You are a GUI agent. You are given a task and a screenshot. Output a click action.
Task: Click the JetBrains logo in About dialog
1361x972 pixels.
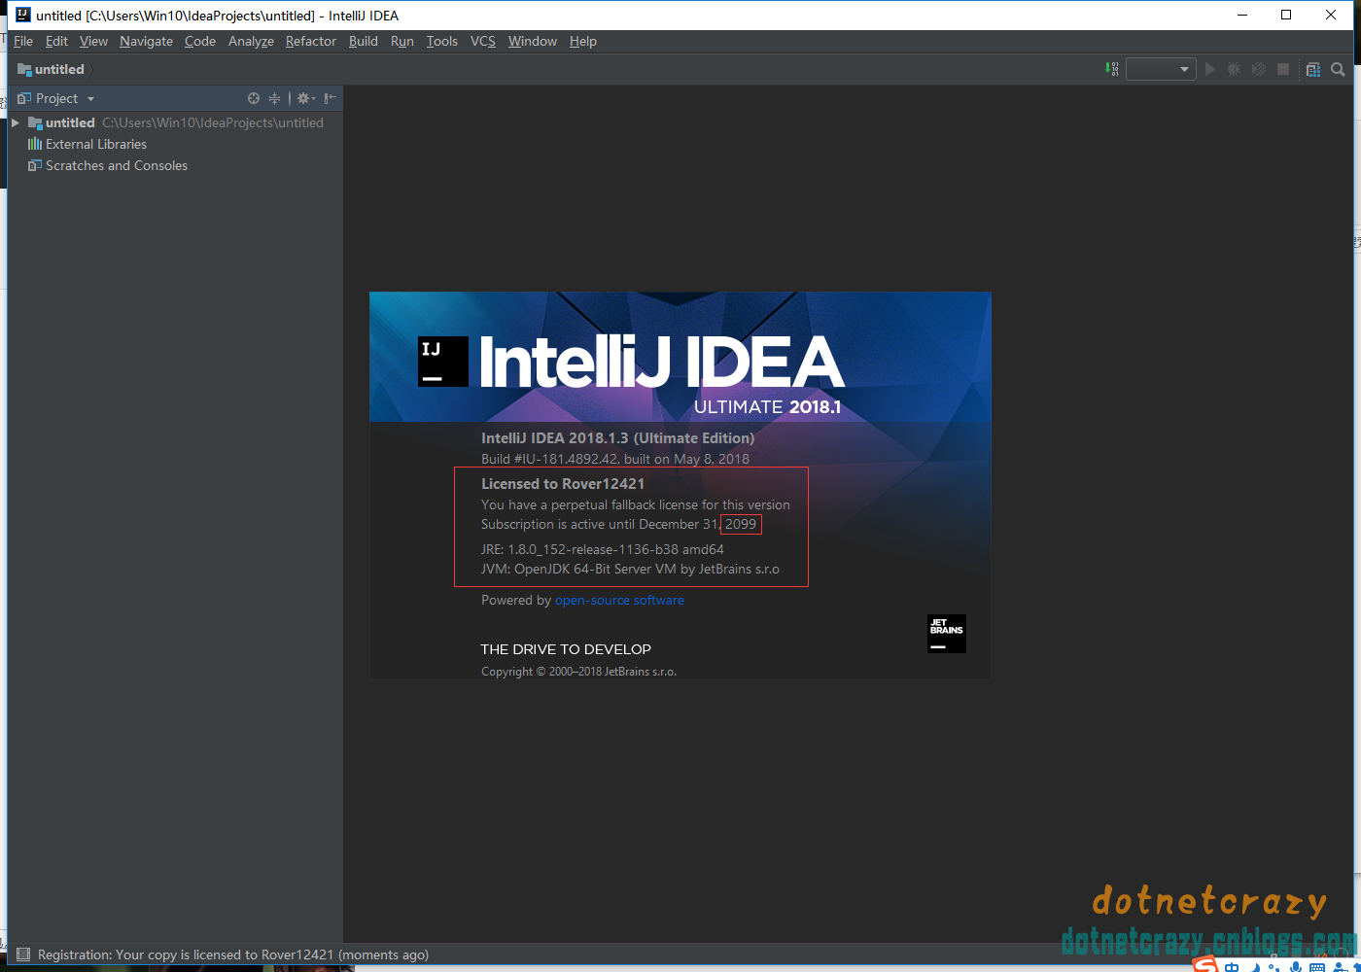[x=947, y=633]
